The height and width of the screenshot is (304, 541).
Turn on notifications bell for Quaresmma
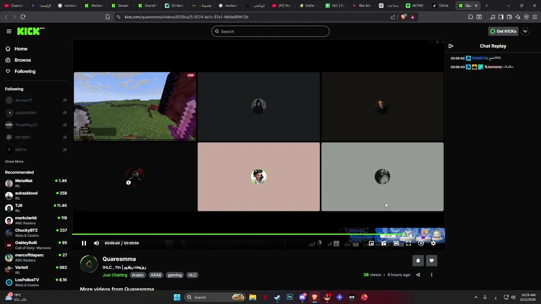point(418,261)
